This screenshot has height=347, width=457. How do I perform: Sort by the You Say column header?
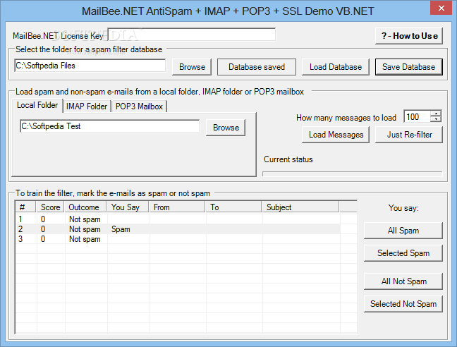tap(128, 207)
